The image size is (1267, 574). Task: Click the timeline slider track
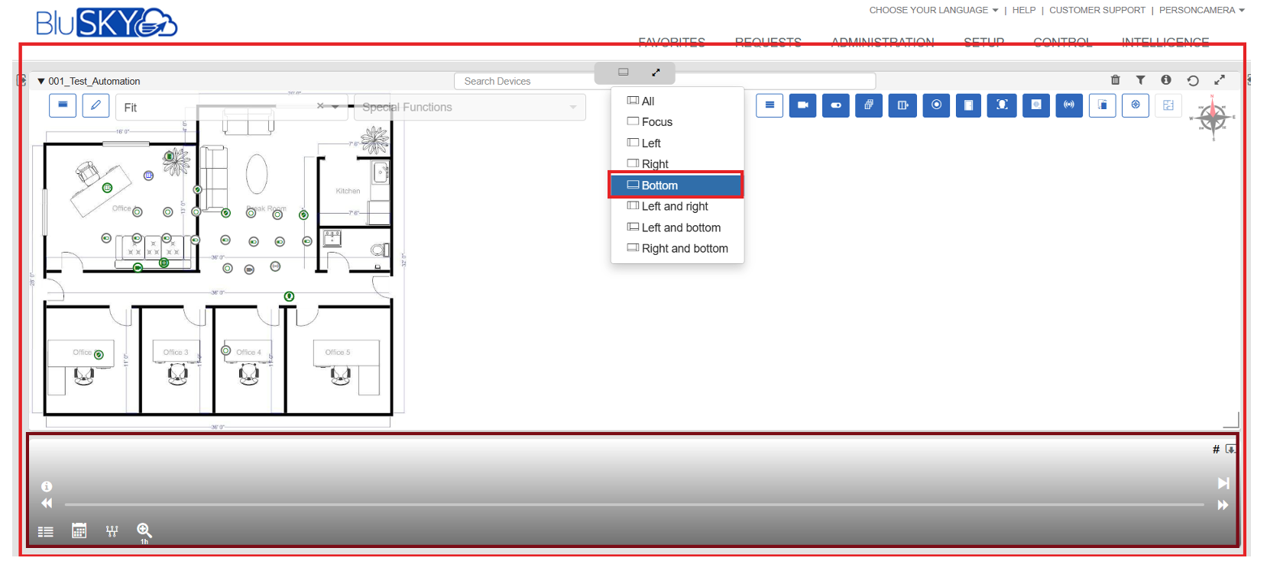[634, 505]
